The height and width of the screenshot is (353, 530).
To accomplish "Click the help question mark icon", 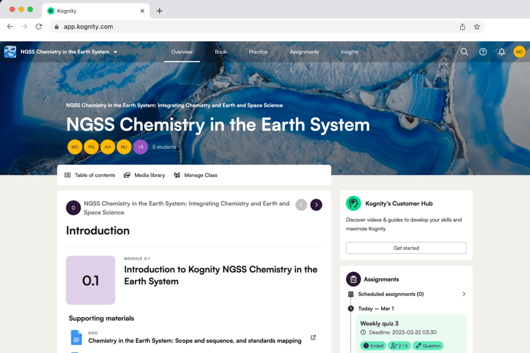I will click(483, 52).
